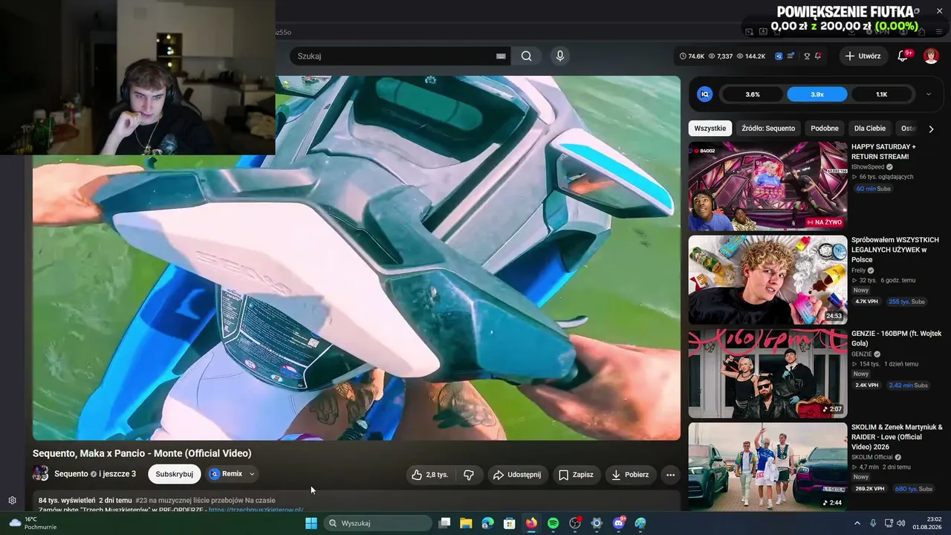Click the YouTube search magnifier button
The width and height of the screenshot is (951, 535).
pos(526,56)
